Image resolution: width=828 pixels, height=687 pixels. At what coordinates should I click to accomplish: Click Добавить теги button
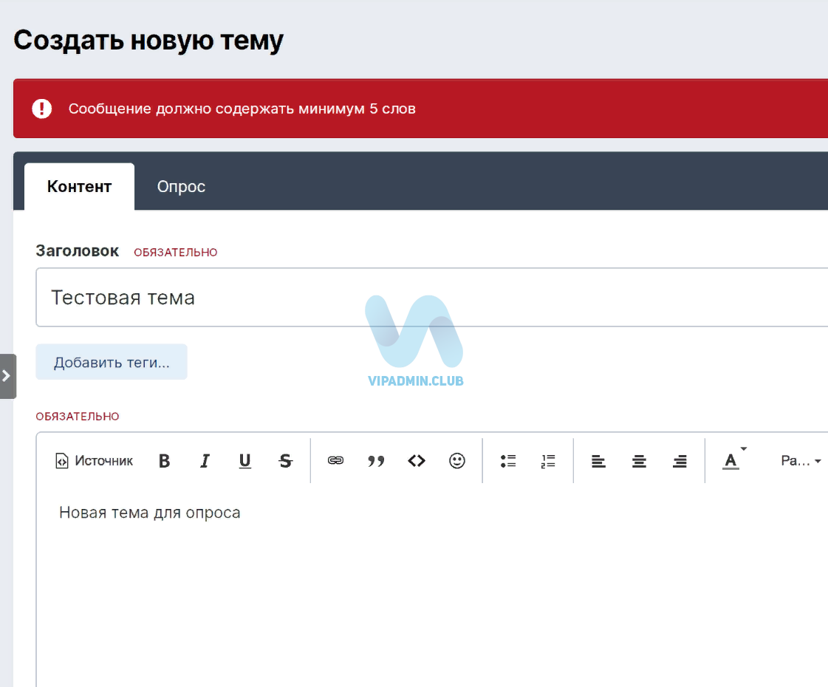point(112,362)
